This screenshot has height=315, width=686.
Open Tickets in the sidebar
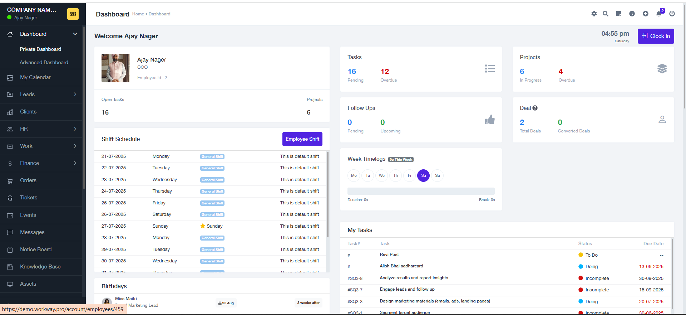click(x=29, y=198)
